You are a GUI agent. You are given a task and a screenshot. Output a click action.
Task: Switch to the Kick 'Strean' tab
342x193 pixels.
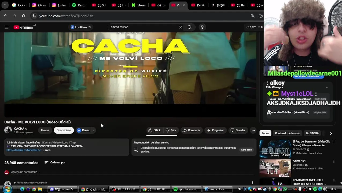coord(138,5)
